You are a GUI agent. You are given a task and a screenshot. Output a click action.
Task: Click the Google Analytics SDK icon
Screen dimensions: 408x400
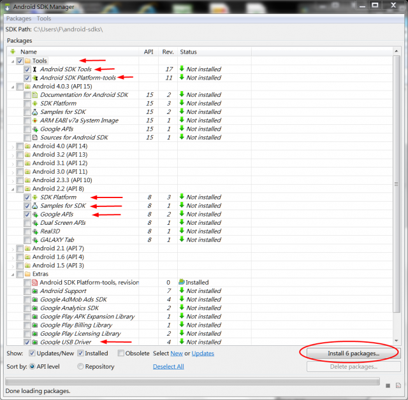tap(35, 308)
